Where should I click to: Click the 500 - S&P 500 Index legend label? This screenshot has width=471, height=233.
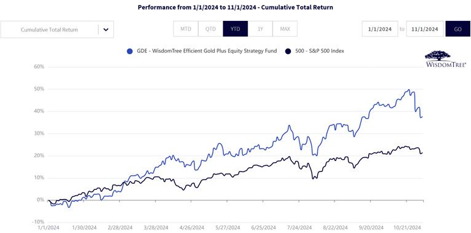click(x=319, y=51)
